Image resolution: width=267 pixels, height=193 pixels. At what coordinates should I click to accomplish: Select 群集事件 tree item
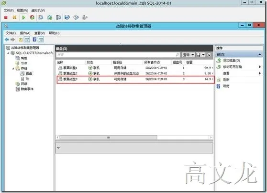click(x=27, y=89)
